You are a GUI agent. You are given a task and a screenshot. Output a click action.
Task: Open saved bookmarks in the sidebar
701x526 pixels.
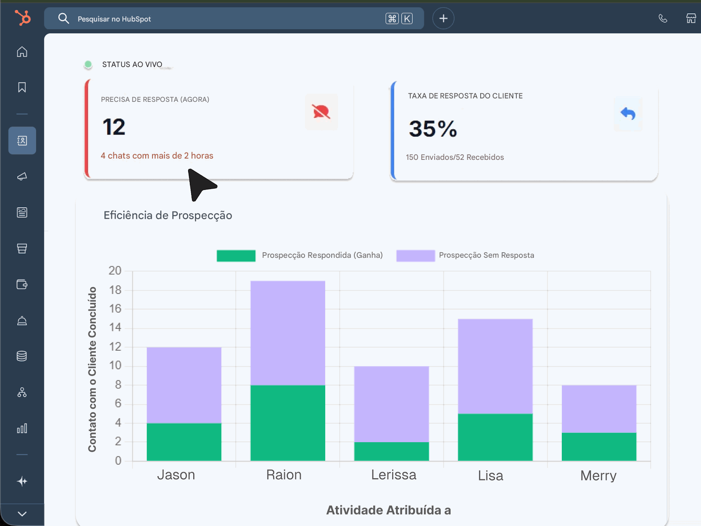click(22, 87)
